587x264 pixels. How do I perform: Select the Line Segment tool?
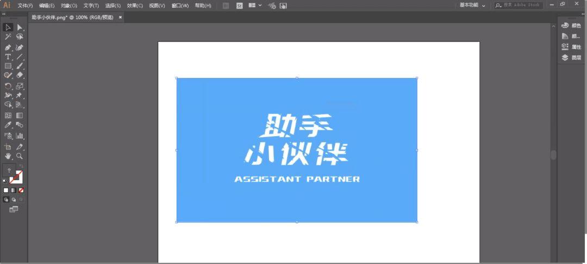(x=20, y=57)
